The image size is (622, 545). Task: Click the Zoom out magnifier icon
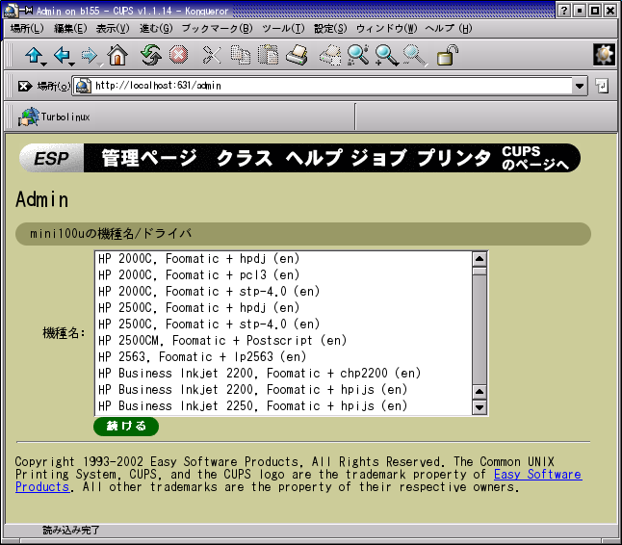415,55
